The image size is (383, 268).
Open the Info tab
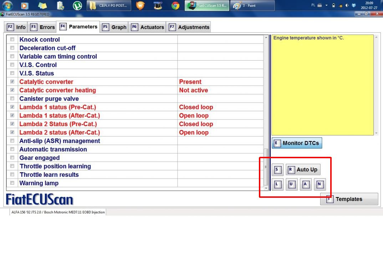[17, 27]
